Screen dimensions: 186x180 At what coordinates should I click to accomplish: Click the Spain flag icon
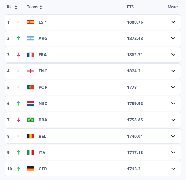[x=31, y=22]
